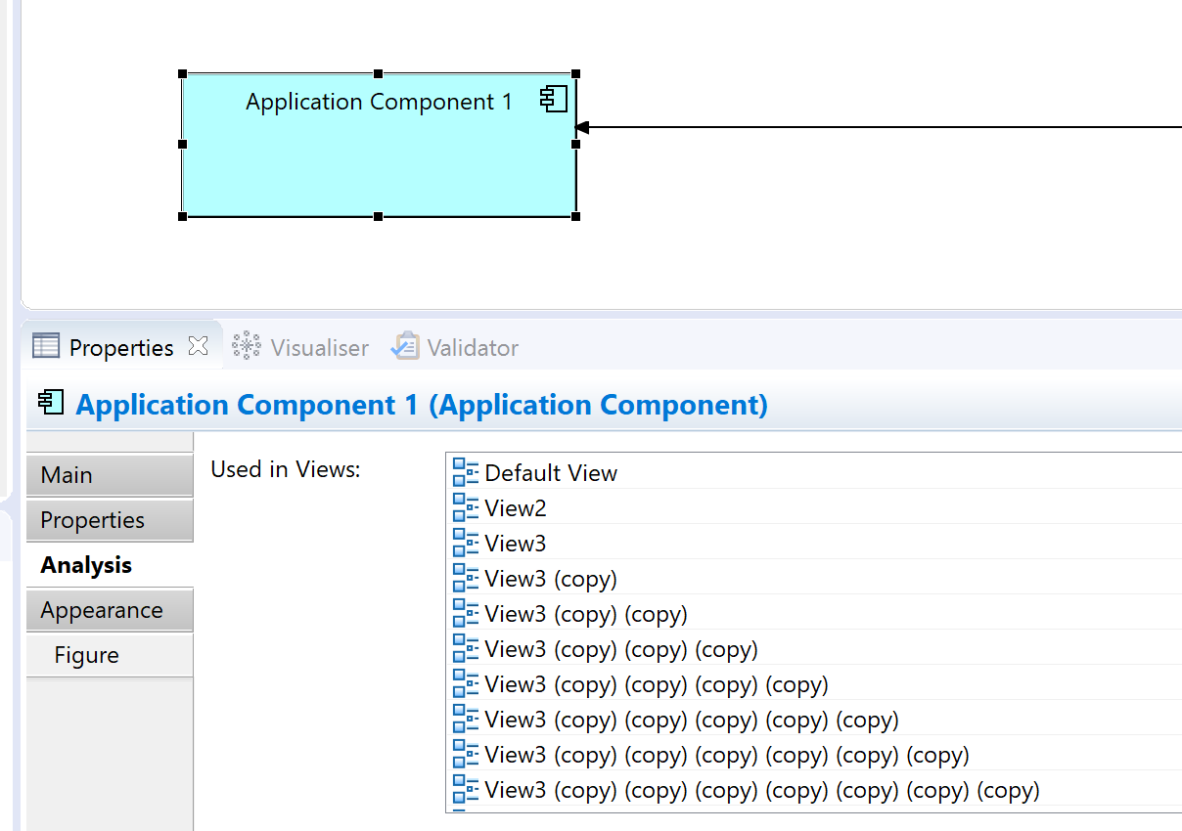Click the Default View diagram icon
The height and width of the screenshot is (831, 1182).
click(465, 472)
